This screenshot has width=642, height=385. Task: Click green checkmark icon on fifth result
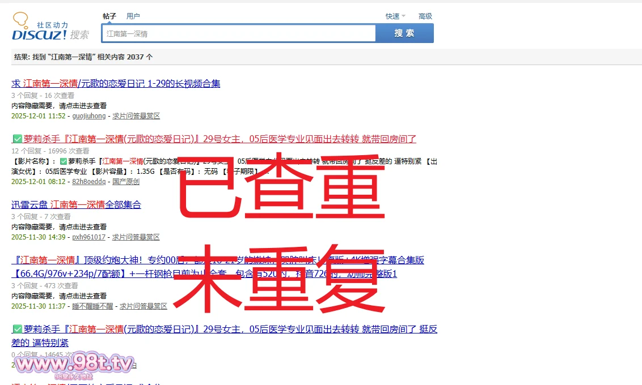tap(16, 329)
